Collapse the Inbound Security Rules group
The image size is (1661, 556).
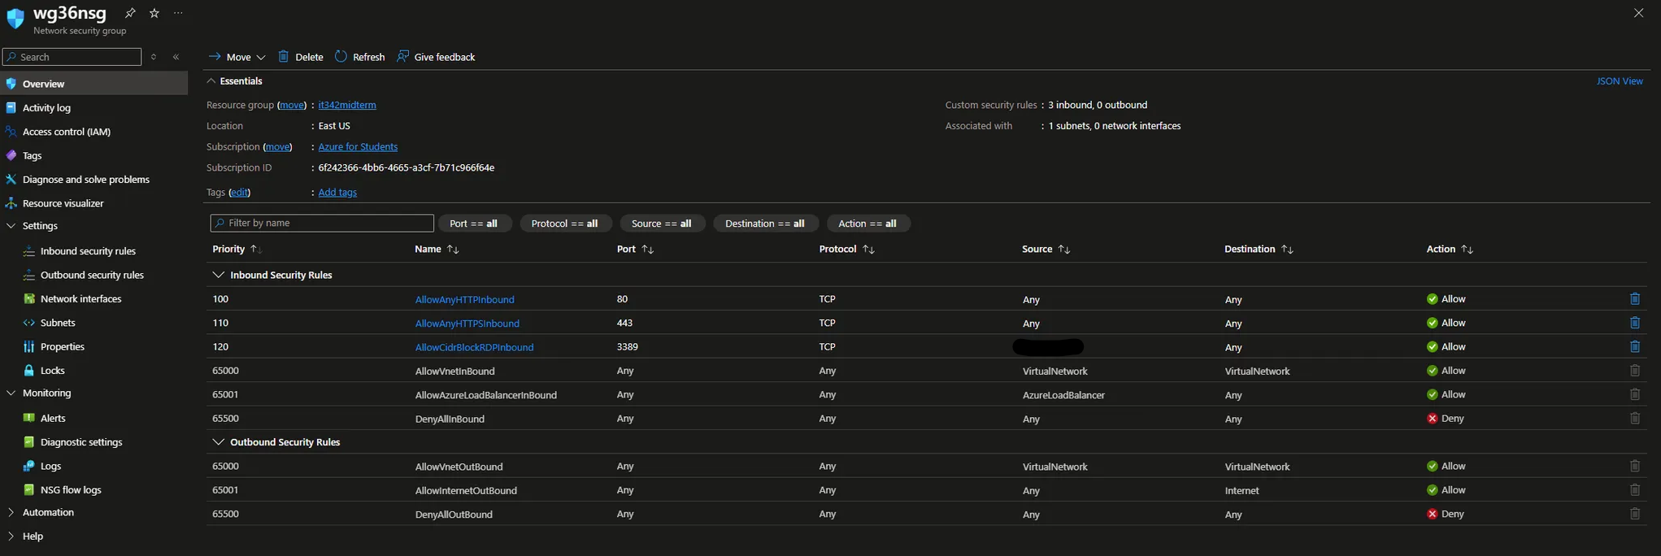tap(218, 275)
